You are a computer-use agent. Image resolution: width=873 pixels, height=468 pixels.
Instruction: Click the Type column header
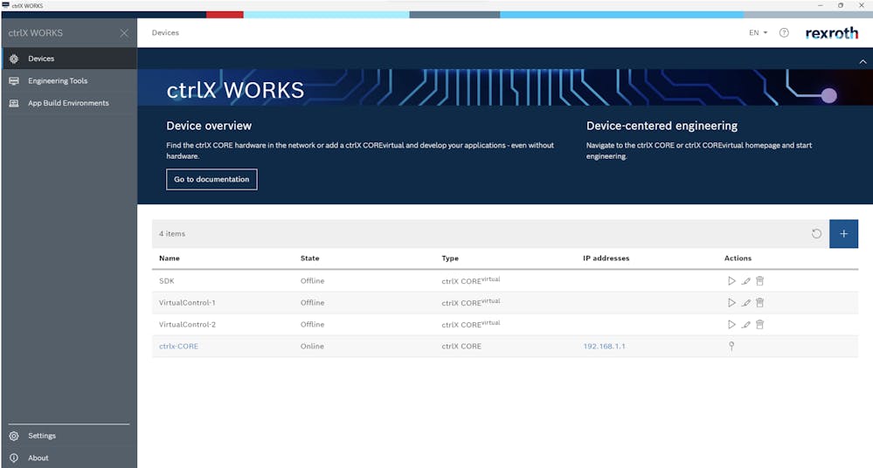coord(450,258)
